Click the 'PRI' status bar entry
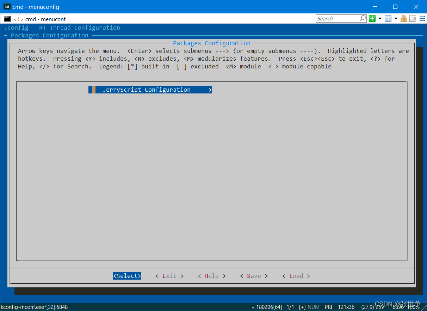 click(x=328, y=307)
